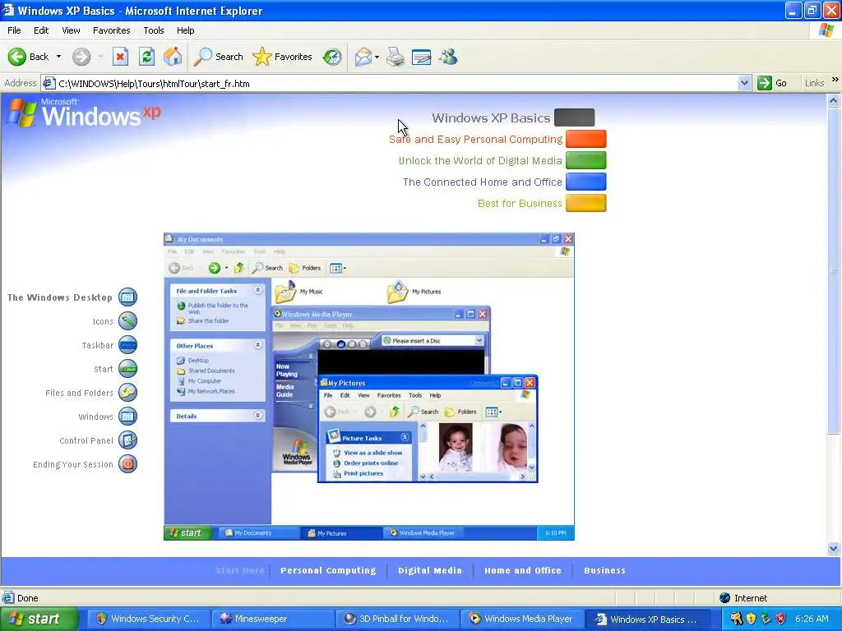The width and height of the screenshot is (842, 631).
Task: Switch to Personal Computing bottom tab
Action: coord(328,570)
